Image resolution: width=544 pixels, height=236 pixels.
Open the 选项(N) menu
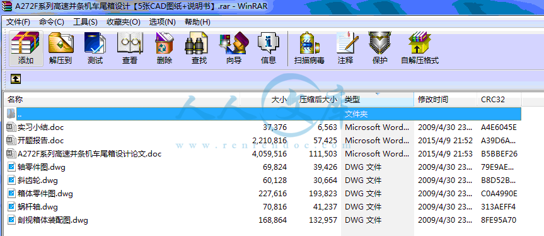tap(163, 22)
